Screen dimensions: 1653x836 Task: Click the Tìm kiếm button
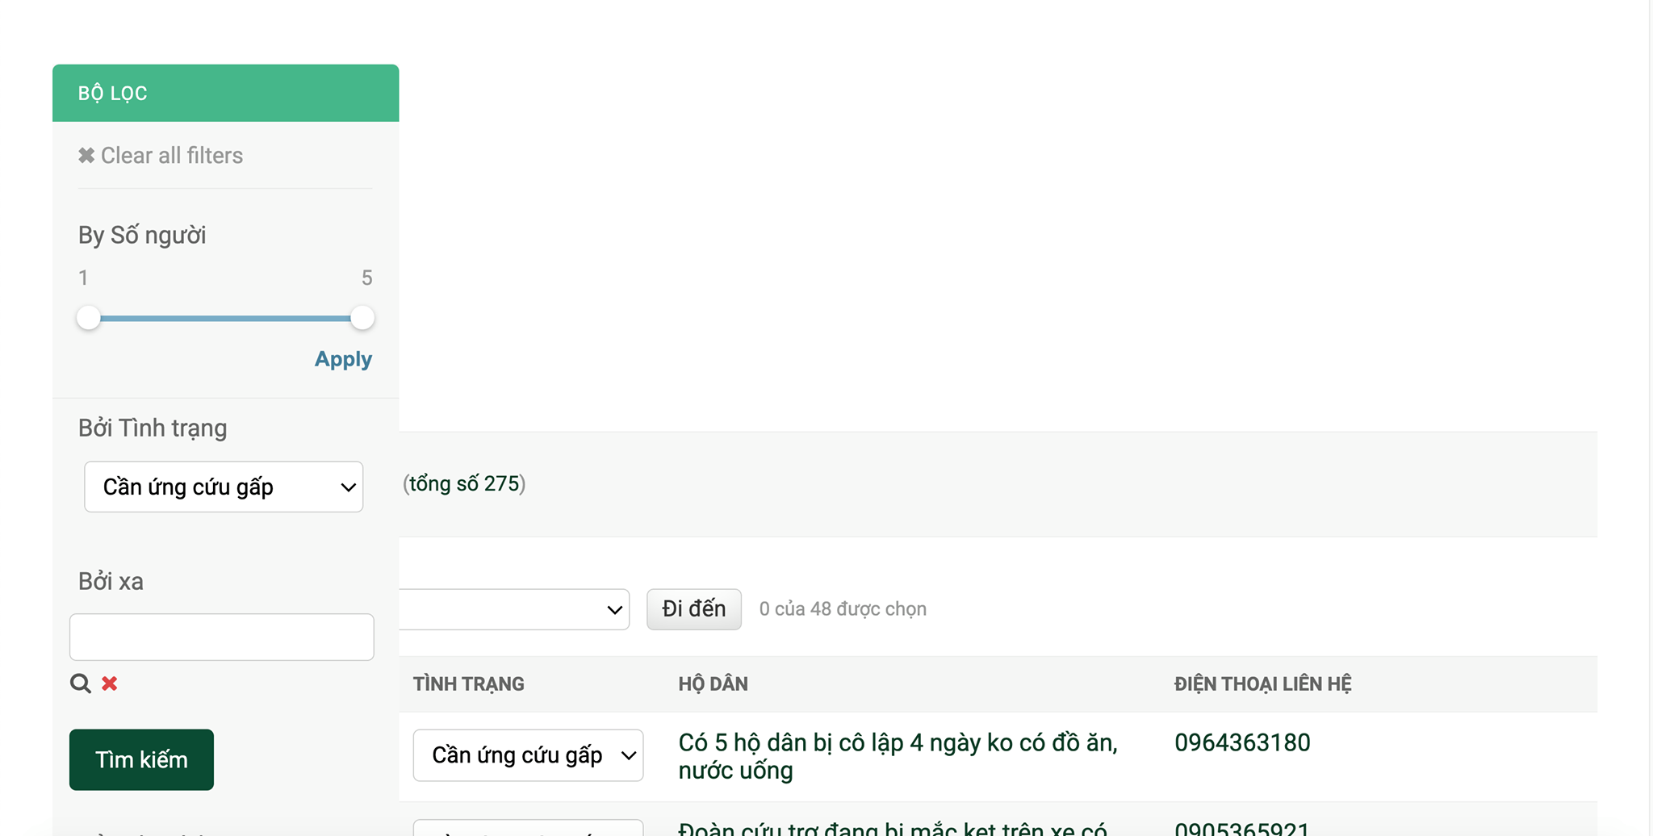(x=141, y=759)
